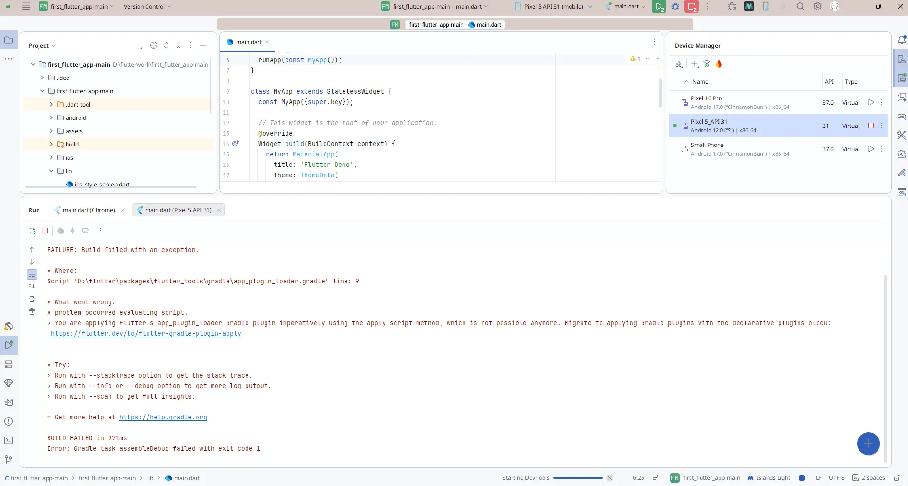Image resolution: width=908 pixels, height=486 pixels.
Task: Expand the android folder
Action: click(x=51, y=118)
